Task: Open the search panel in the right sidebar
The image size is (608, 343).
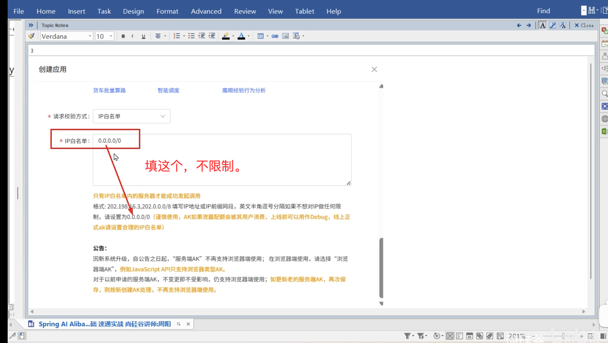Action: click(x=604, y=93)
